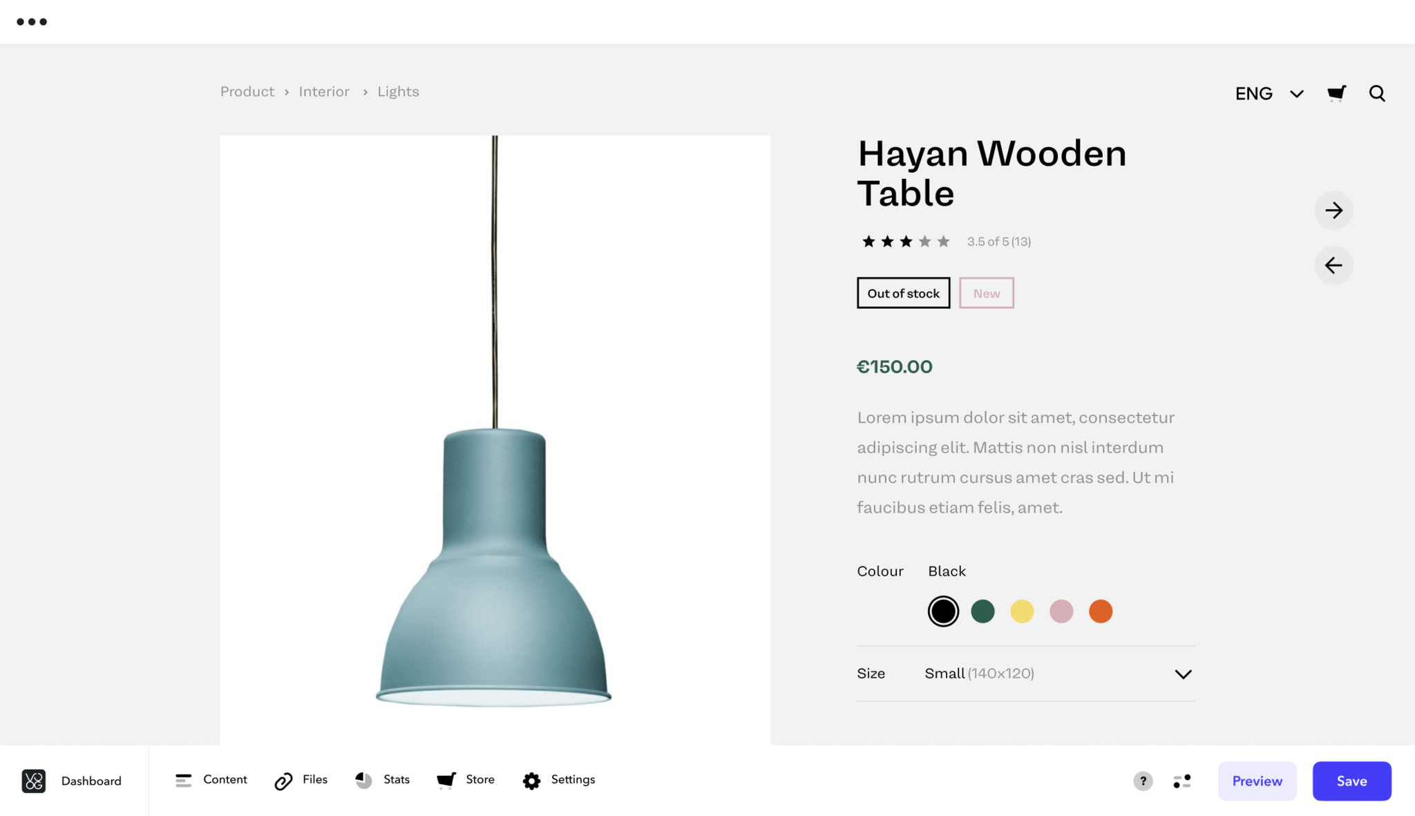Open the Interior breadcrumb link
This screenshot has width=1415, height=816.
(324, 92)
